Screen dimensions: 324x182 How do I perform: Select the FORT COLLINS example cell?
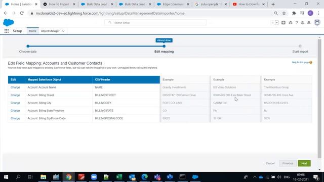point(185,103)
